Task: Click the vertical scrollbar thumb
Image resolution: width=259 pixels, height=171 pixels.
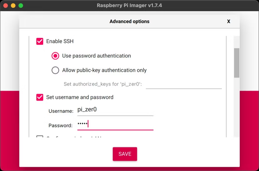Action: pos(236,63)
